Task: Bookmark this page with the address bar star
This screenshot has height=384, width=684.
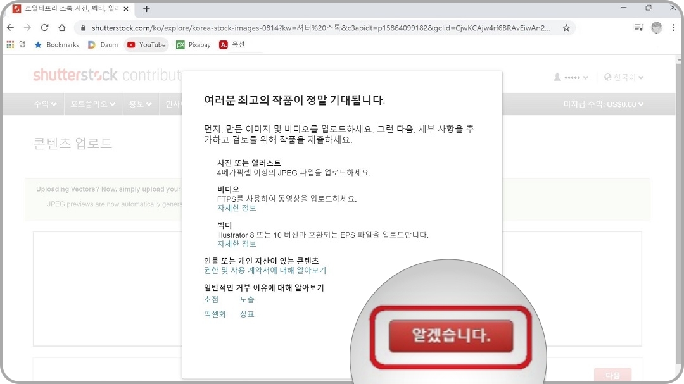Action: (567, 28)
